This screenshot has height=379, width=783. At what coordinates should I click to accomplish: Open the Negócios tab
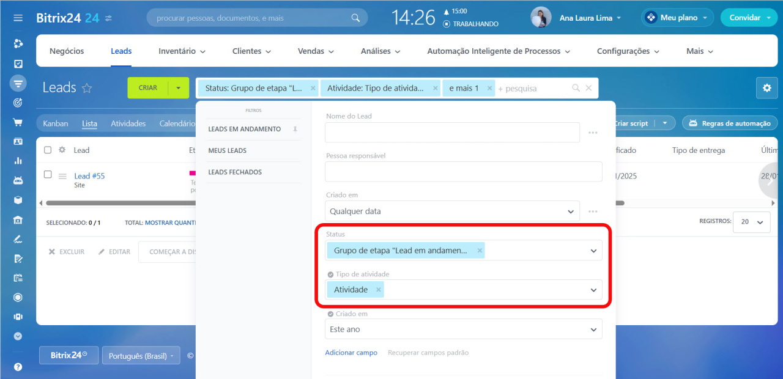67,51
